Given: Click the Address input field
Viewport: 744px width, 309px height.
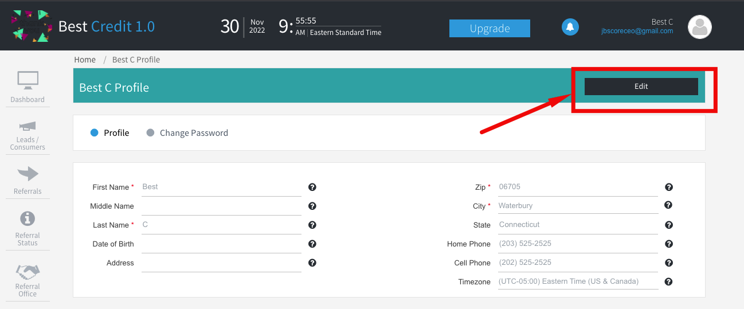Looking at the screenshot, I should click(x=221, y=263).
